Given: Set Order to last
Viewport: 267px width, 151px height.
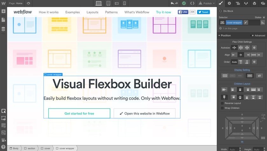Looking at the screenshot, I should pos(247,62).
